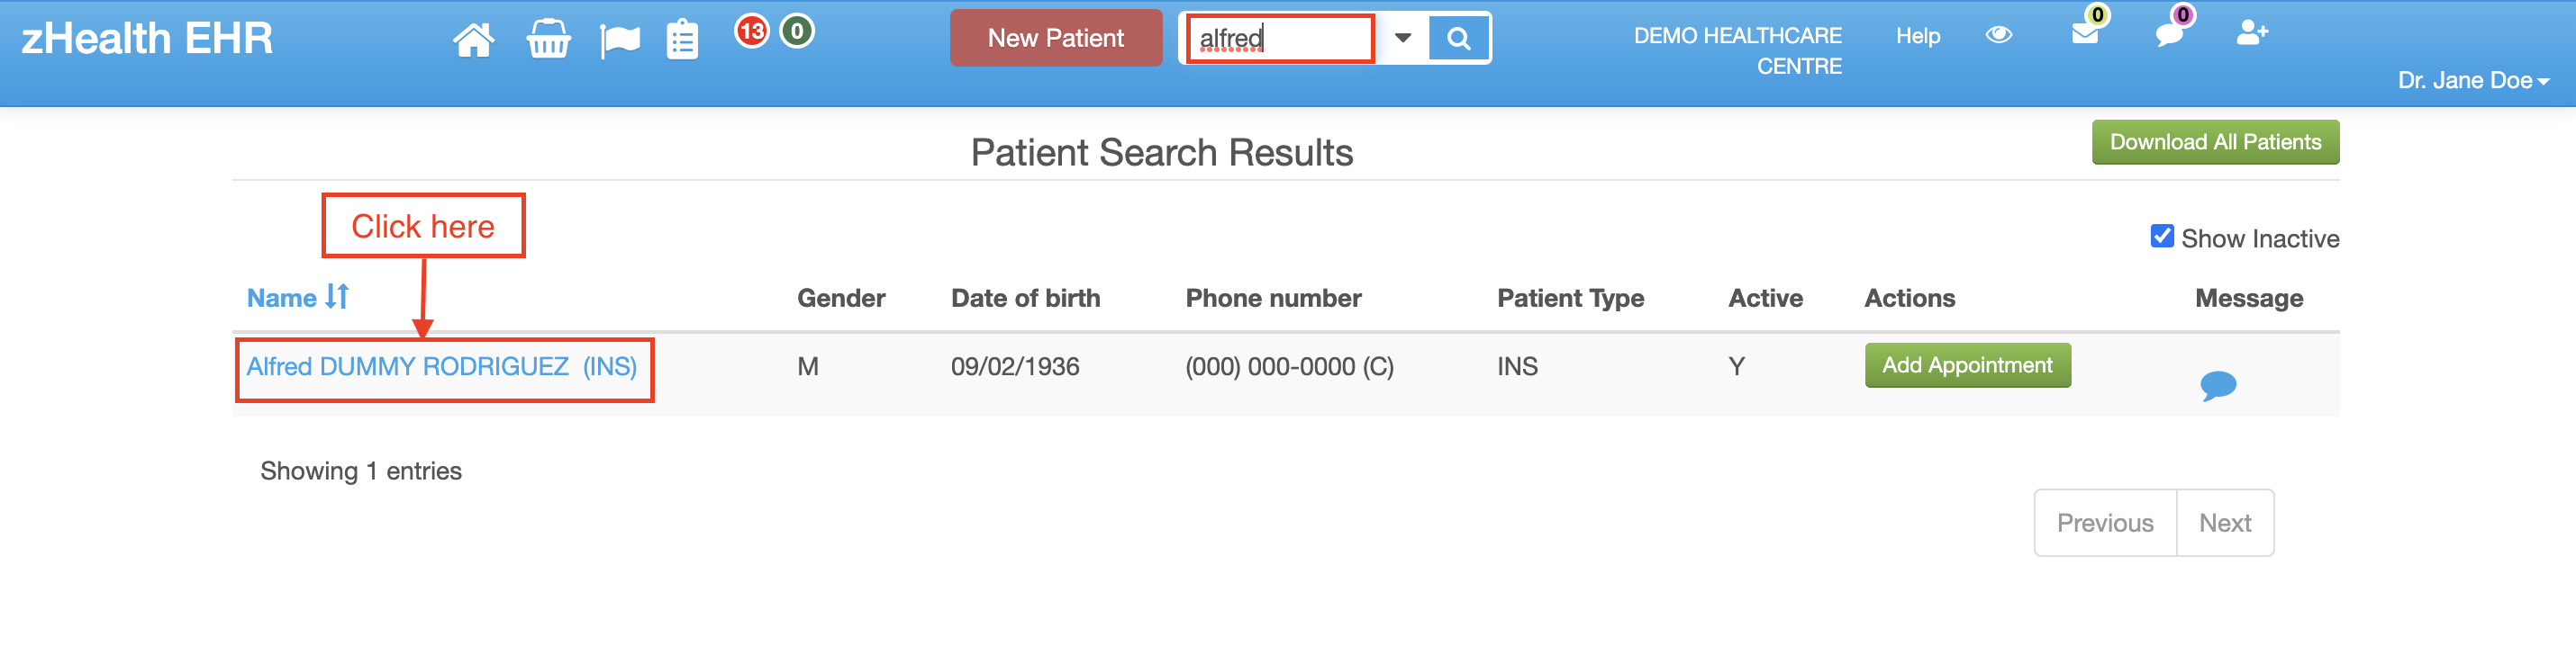Click the patient search input field
This screenshot has width=2576, height=655.
click(1278, 38)
